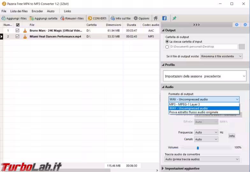Open the Lista dei files menu

tap(19, 11)
